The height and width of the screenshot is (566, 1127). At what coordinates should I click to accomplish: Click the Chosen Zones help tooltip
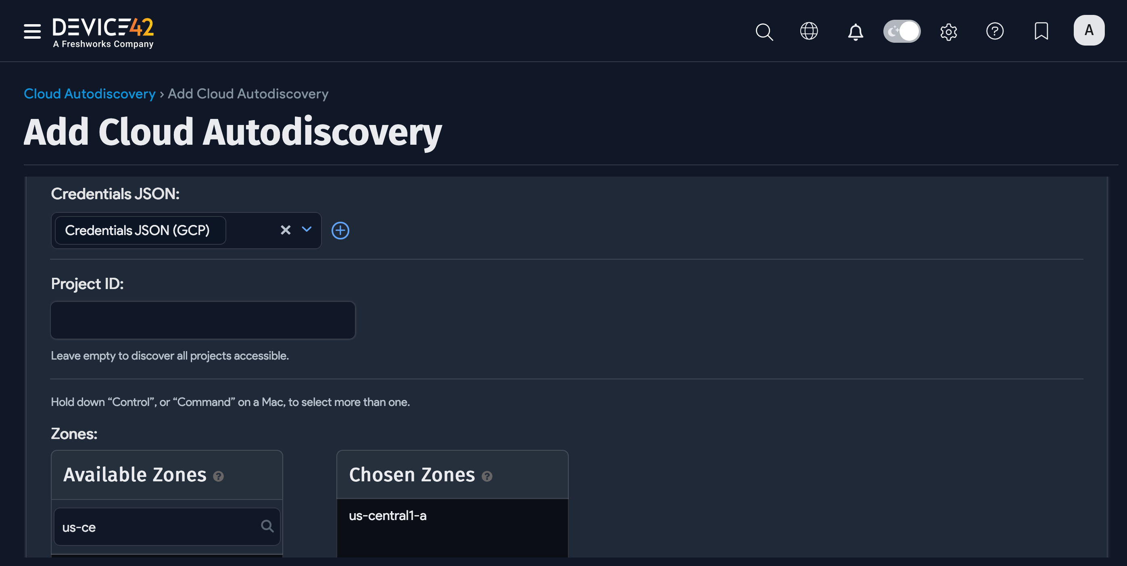click(x=487, y=477)
